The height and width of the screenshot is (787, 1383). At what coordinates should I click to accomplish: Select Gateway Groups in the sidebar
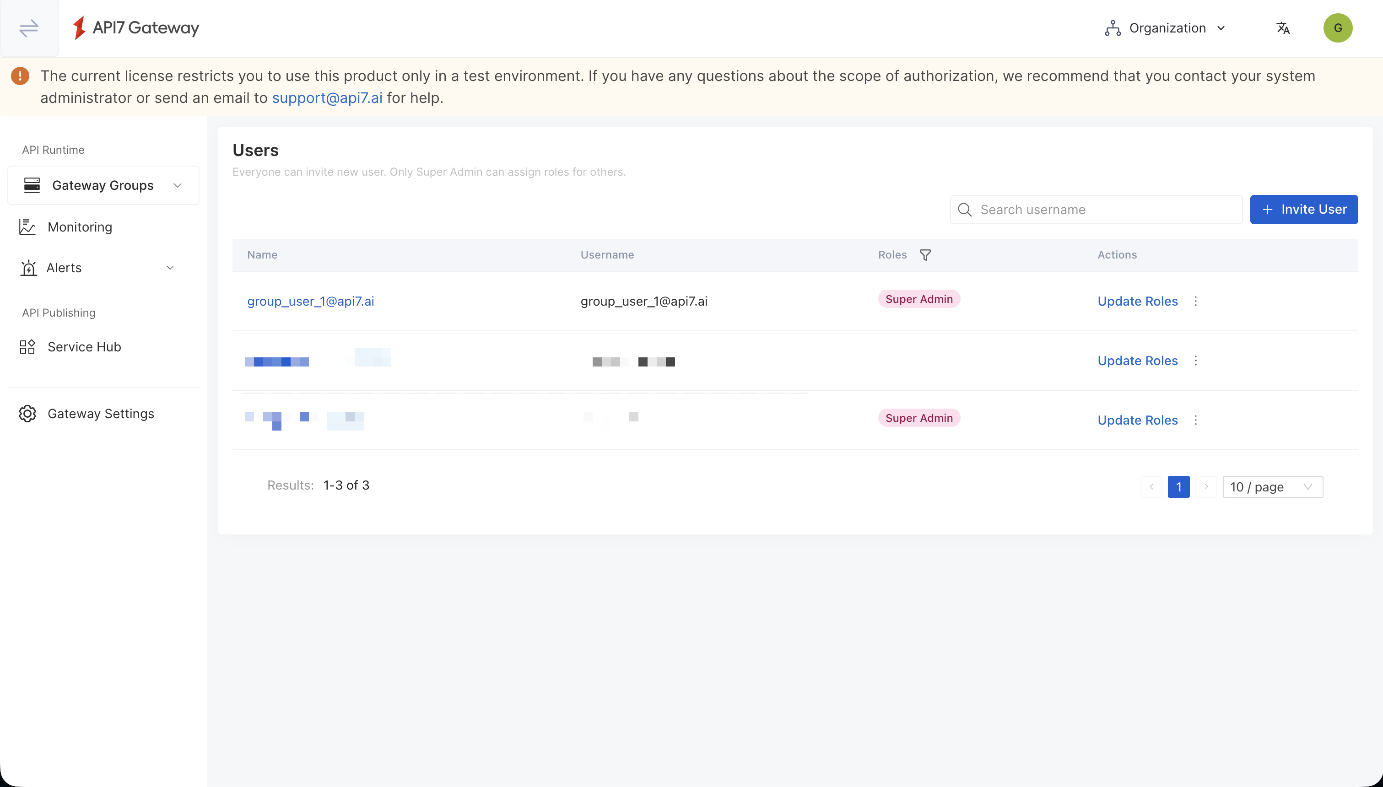(x=103, y=185)
